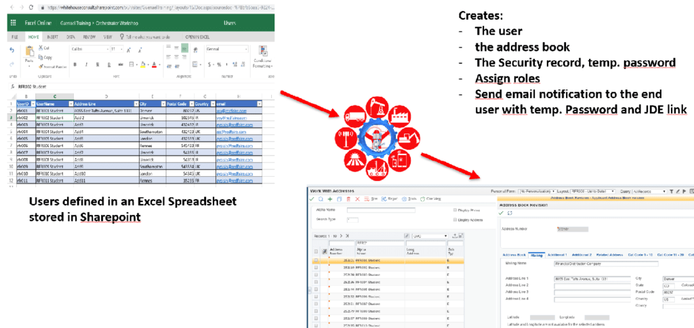Viewport: 694px width, 328px height.
Task: Open the Country column filter dropdown
Action: click(211, 103)
